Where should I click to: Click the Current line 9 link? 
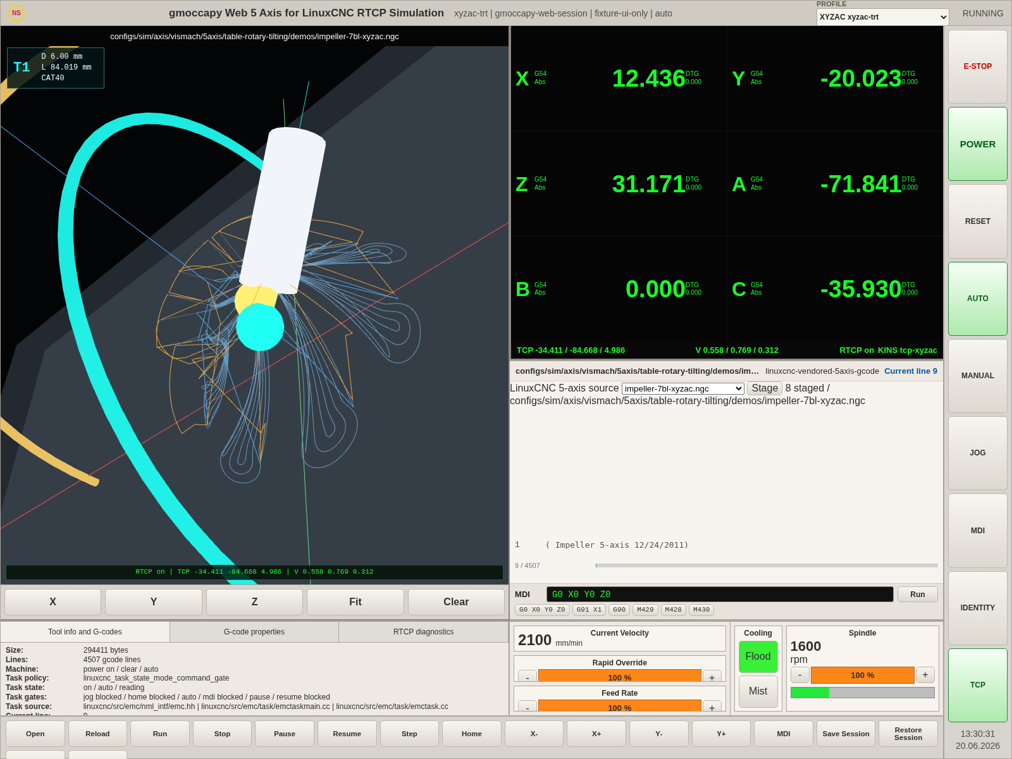[911, 371]
